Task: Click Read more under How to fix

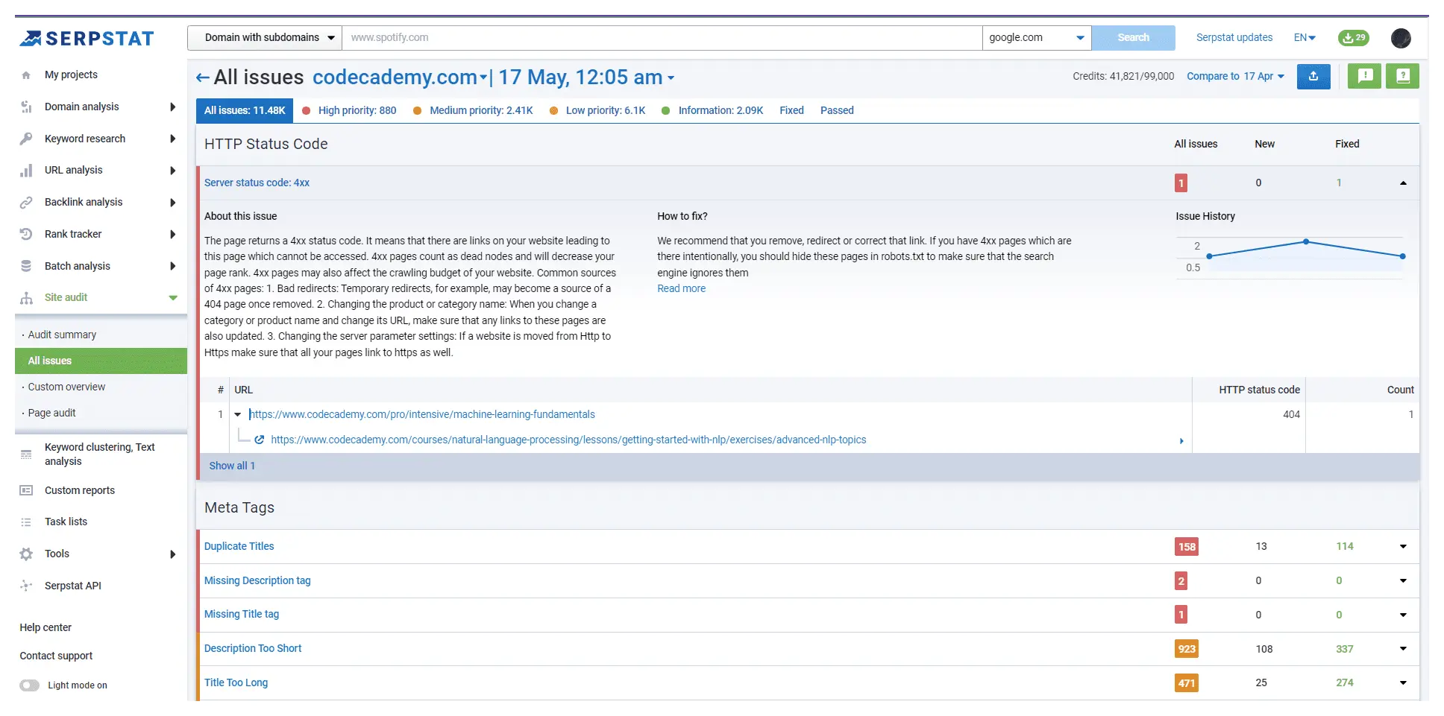Action: tap(681, 288)
